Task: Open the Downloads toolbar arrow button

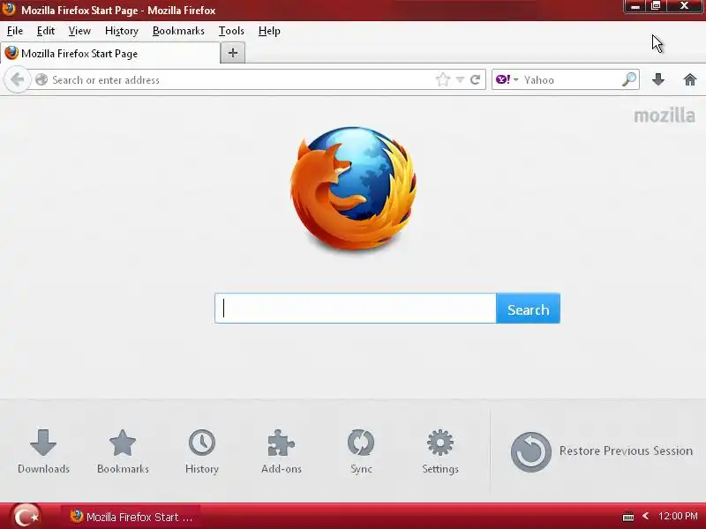Action: pos(658,79)
